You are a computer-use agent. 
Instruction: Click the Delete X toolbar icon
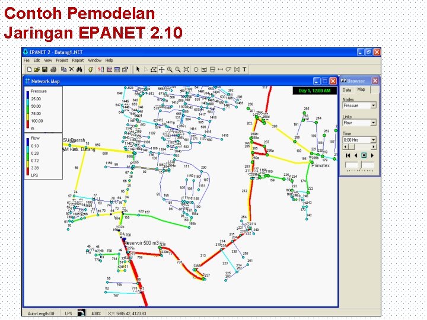point(71,69)
